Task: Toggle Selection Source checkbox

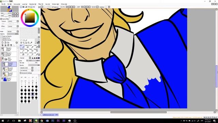Action: tap(1, 40)
